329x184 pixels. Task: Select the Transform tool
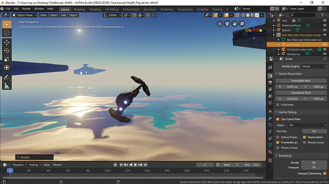(7, 68)
